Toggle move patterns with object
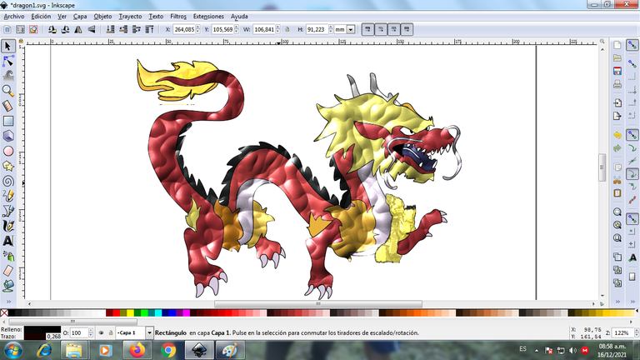Screen dimensions: 640x360 407,29
